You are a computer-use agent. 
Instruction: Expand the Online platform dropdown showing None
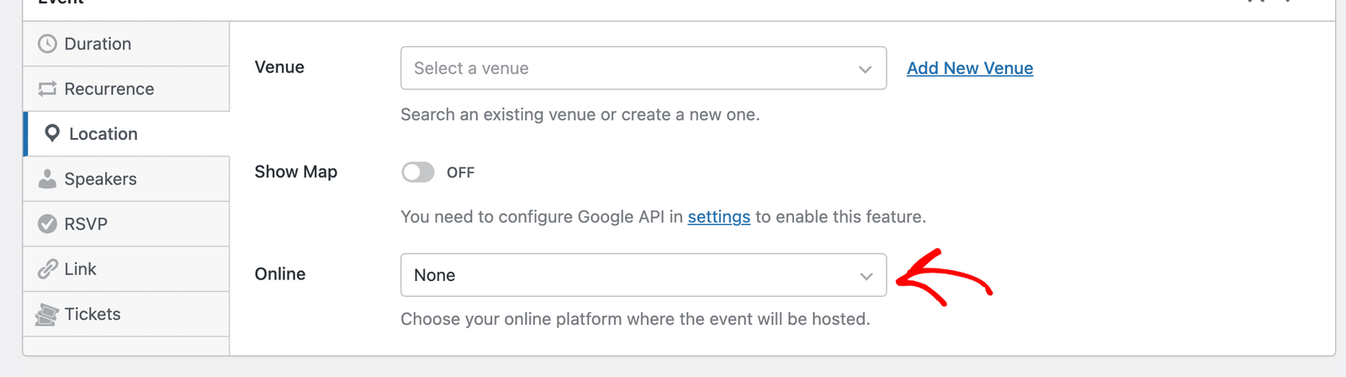[644, 275]
